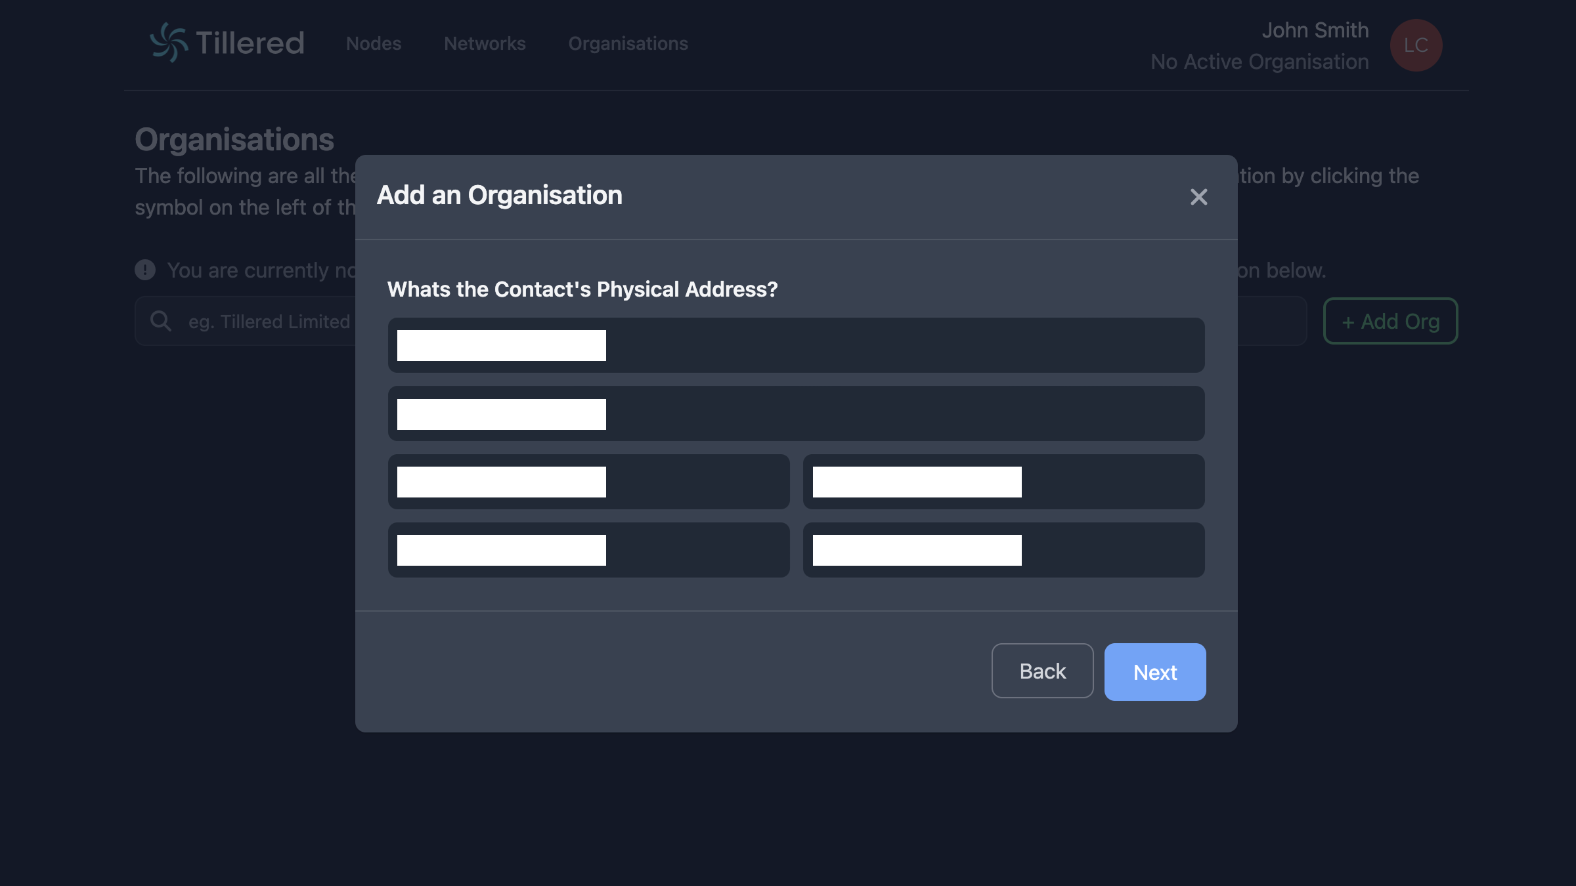
Task: Click the bottom-row right address field
Action: tap(1003, 550)
